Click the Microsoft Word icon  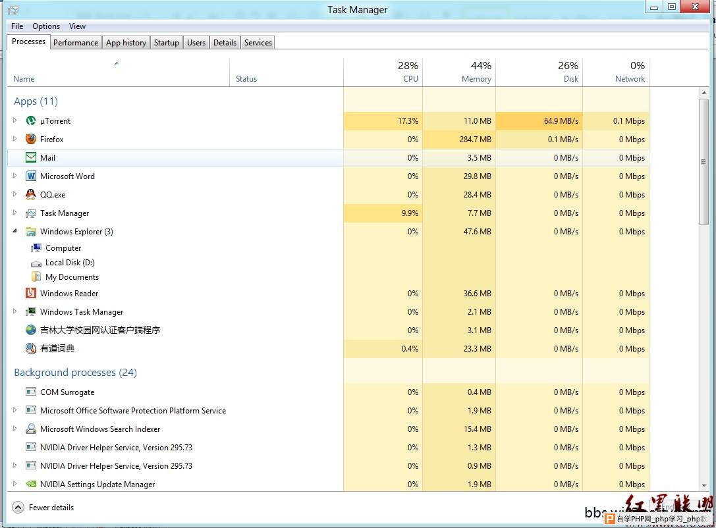[31, 176]
